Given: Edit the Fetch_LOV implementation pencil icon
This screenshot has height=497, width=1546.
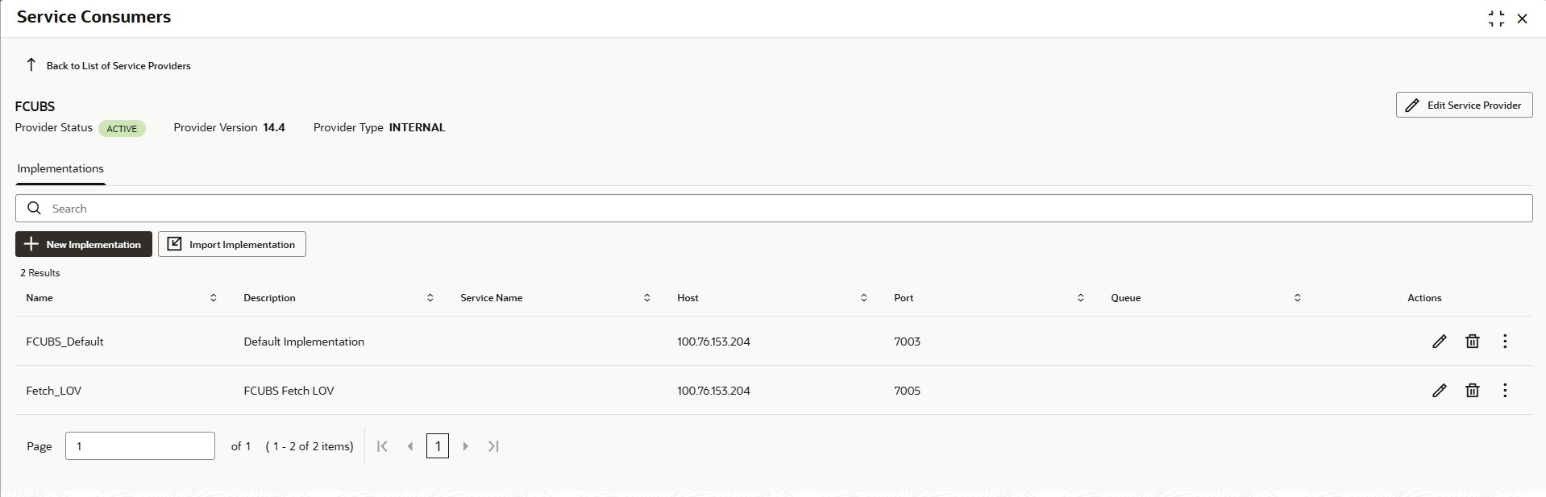Looking at the screenshot, I should [1439, 391].
